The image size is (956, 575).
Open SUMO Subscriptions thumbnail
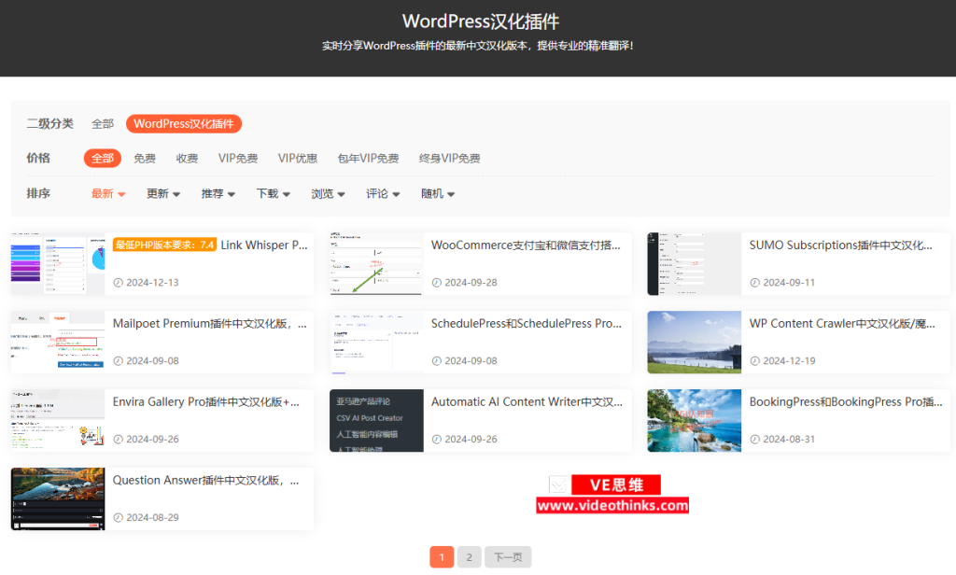pyautogui.click(x=695, y=263)
